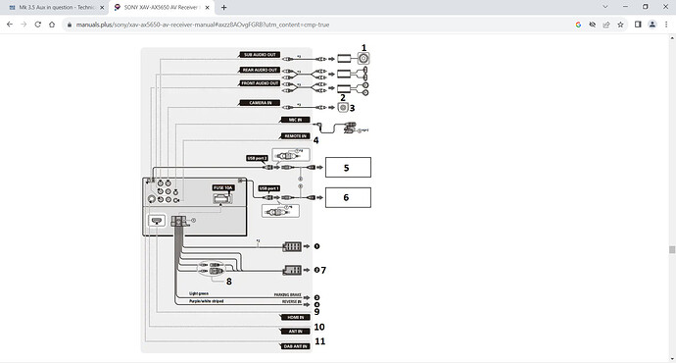Close the Mk 3.5 Aux in question tab
676x363 pixels.
coord(102,7)
